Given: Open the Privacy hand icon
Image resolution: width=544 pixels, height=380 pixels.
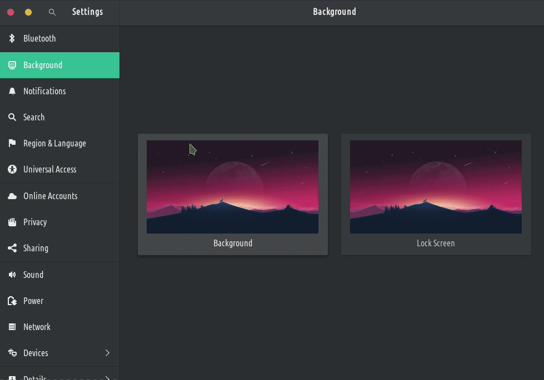Looking at the screenshot, I should tap(12, 222).
